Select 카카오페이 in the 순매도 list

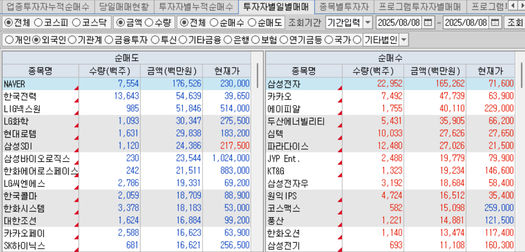24,233
